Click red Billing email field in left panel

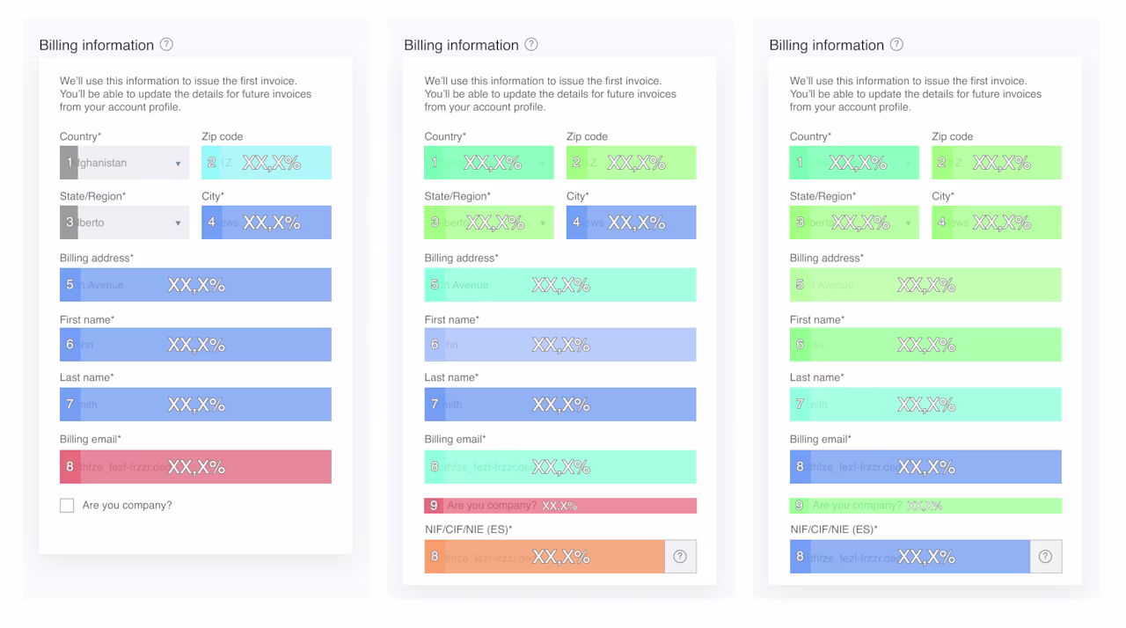195,467
